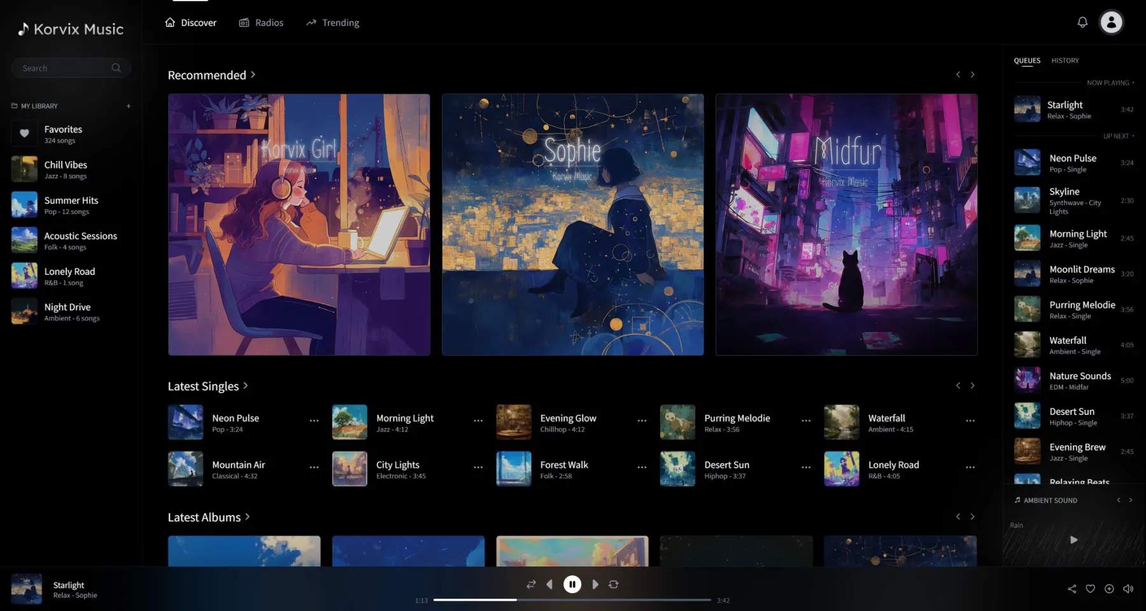Skip to the next track

[x=595, y=584]
